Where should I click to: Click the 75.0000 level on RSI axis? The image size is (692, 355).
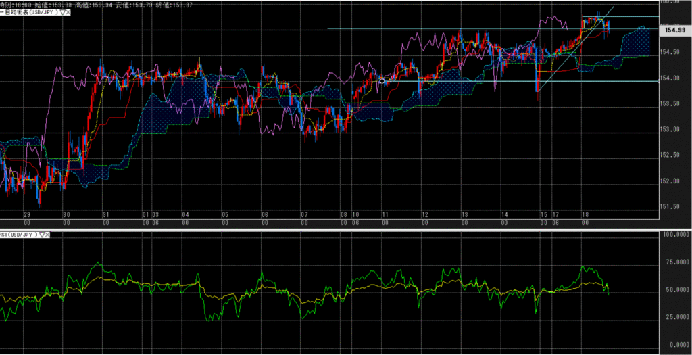click(x=673, y=262)
